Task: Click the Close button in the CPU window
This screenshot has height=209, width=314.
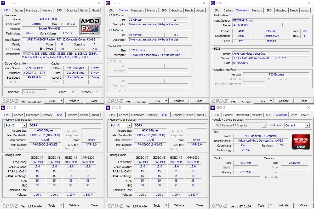Action: (x=94, y=101)
